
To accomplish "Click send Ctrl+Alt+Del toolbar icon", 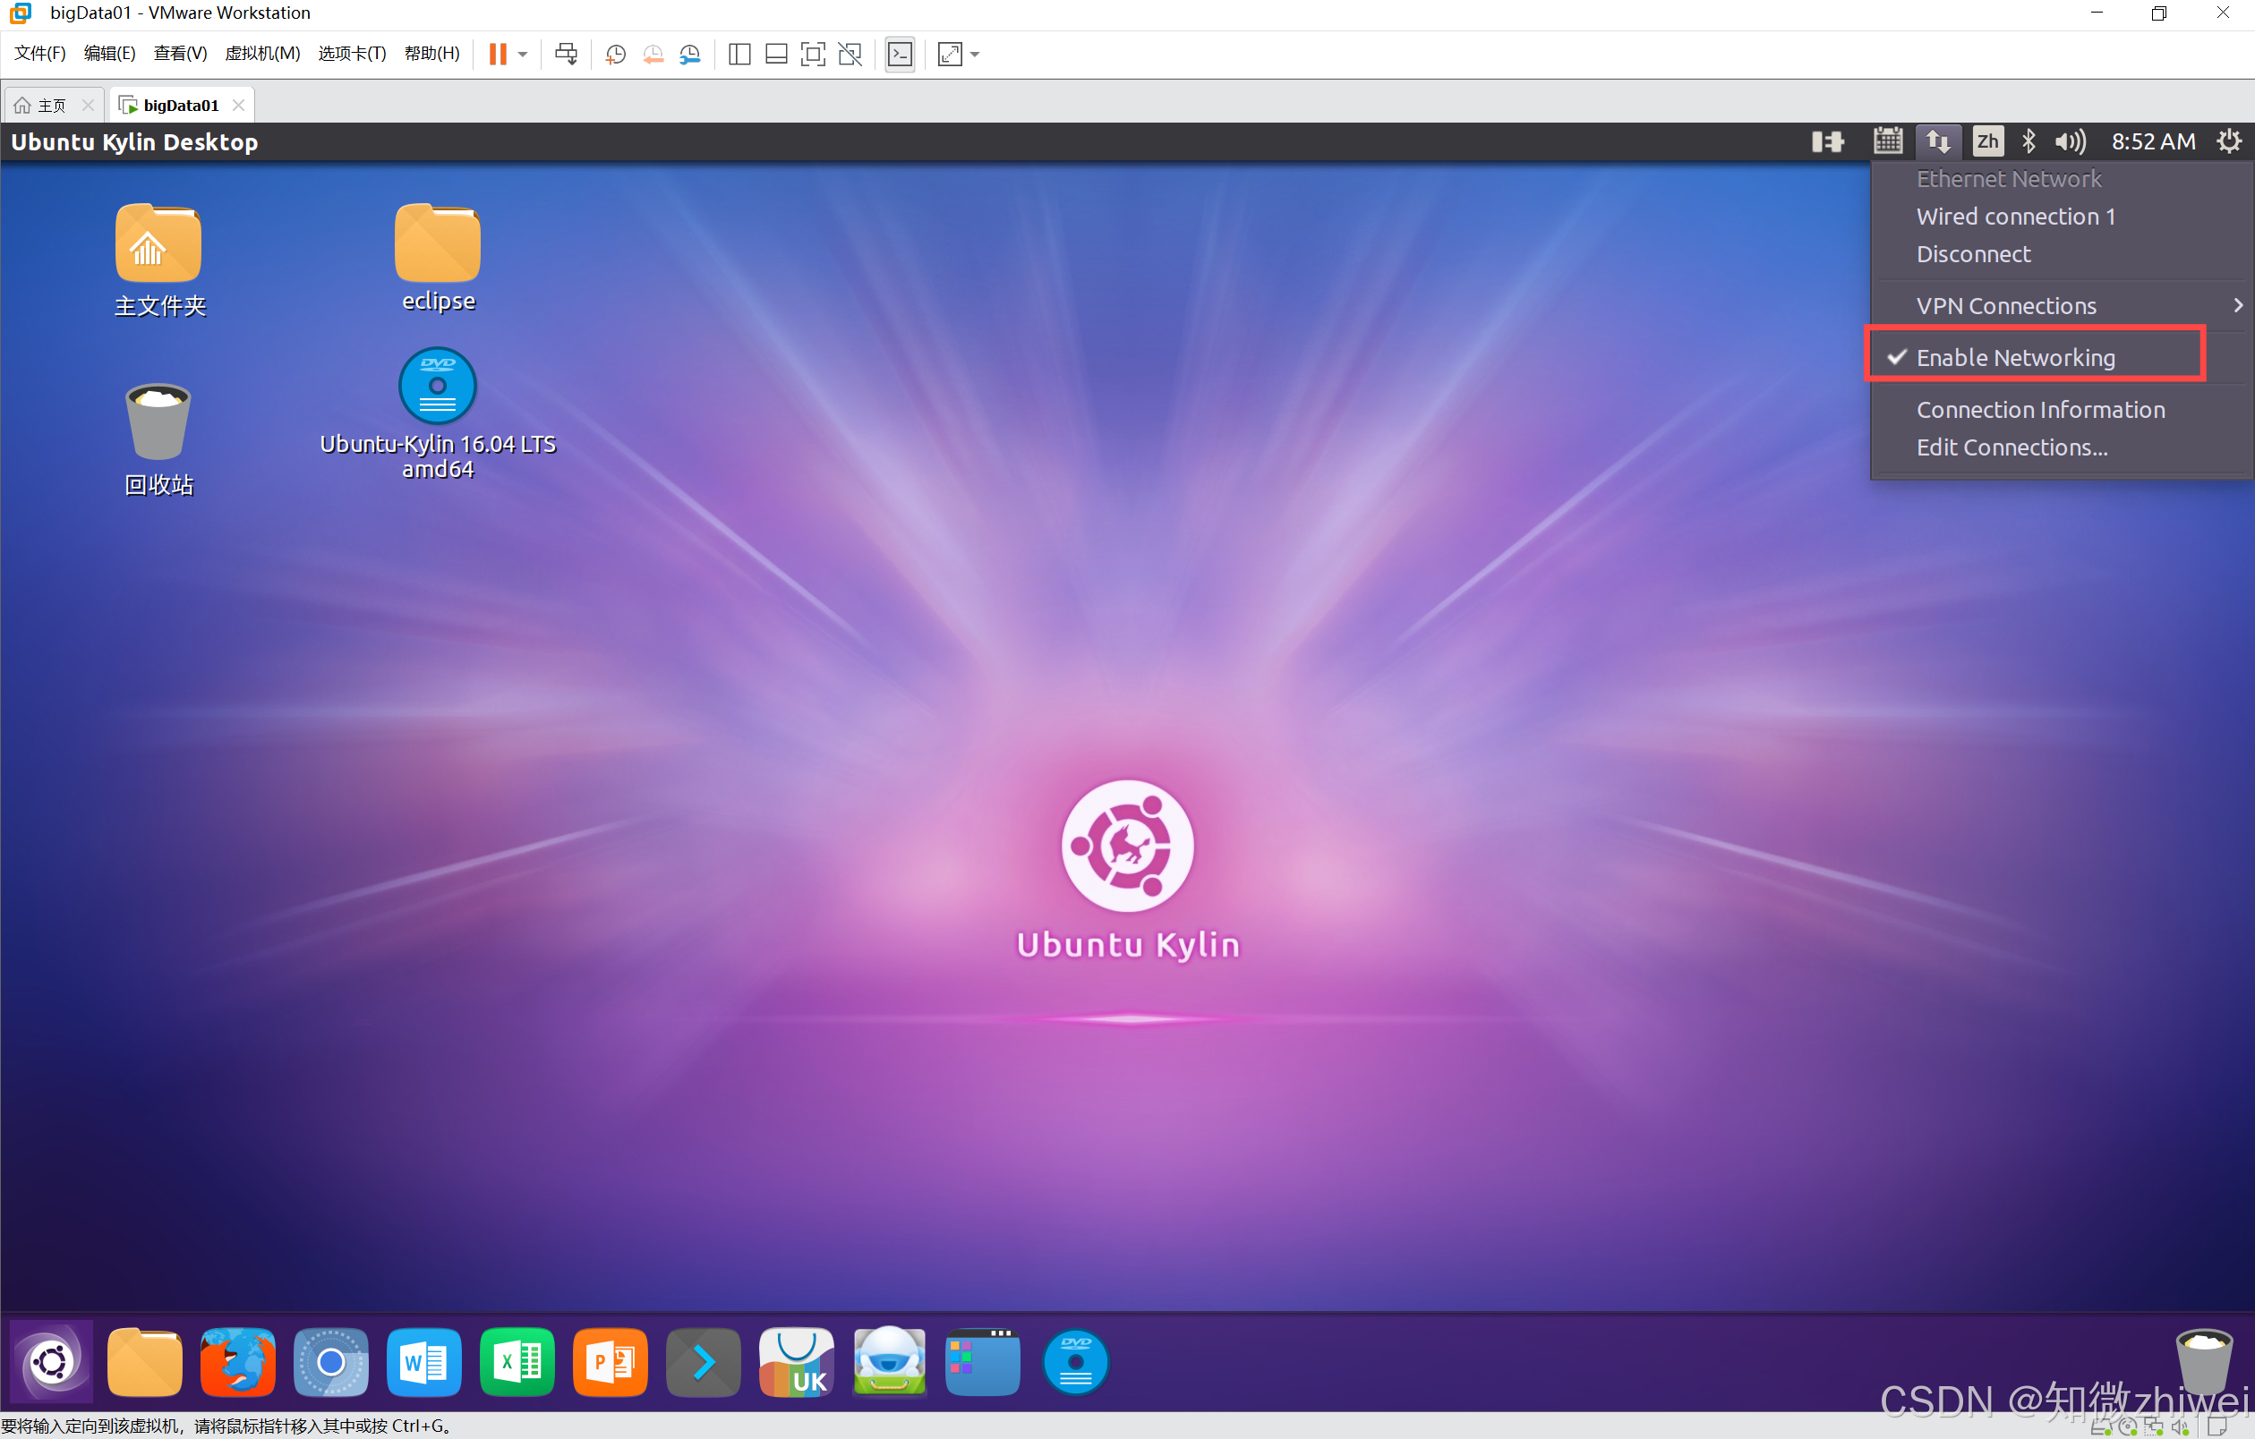I will (566, 55).
